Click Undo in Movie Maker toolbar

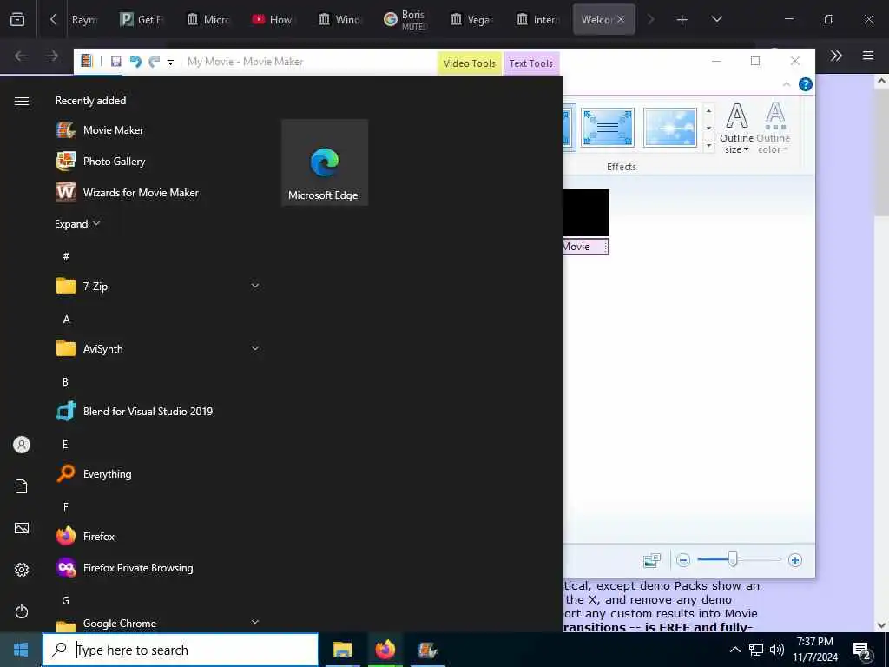tap(135, 62)
